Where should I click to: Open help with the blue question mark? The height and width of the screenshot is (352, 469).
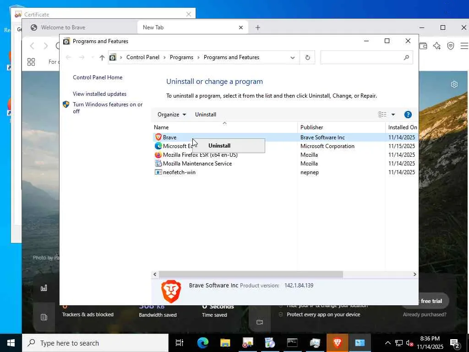click(408, 114)
